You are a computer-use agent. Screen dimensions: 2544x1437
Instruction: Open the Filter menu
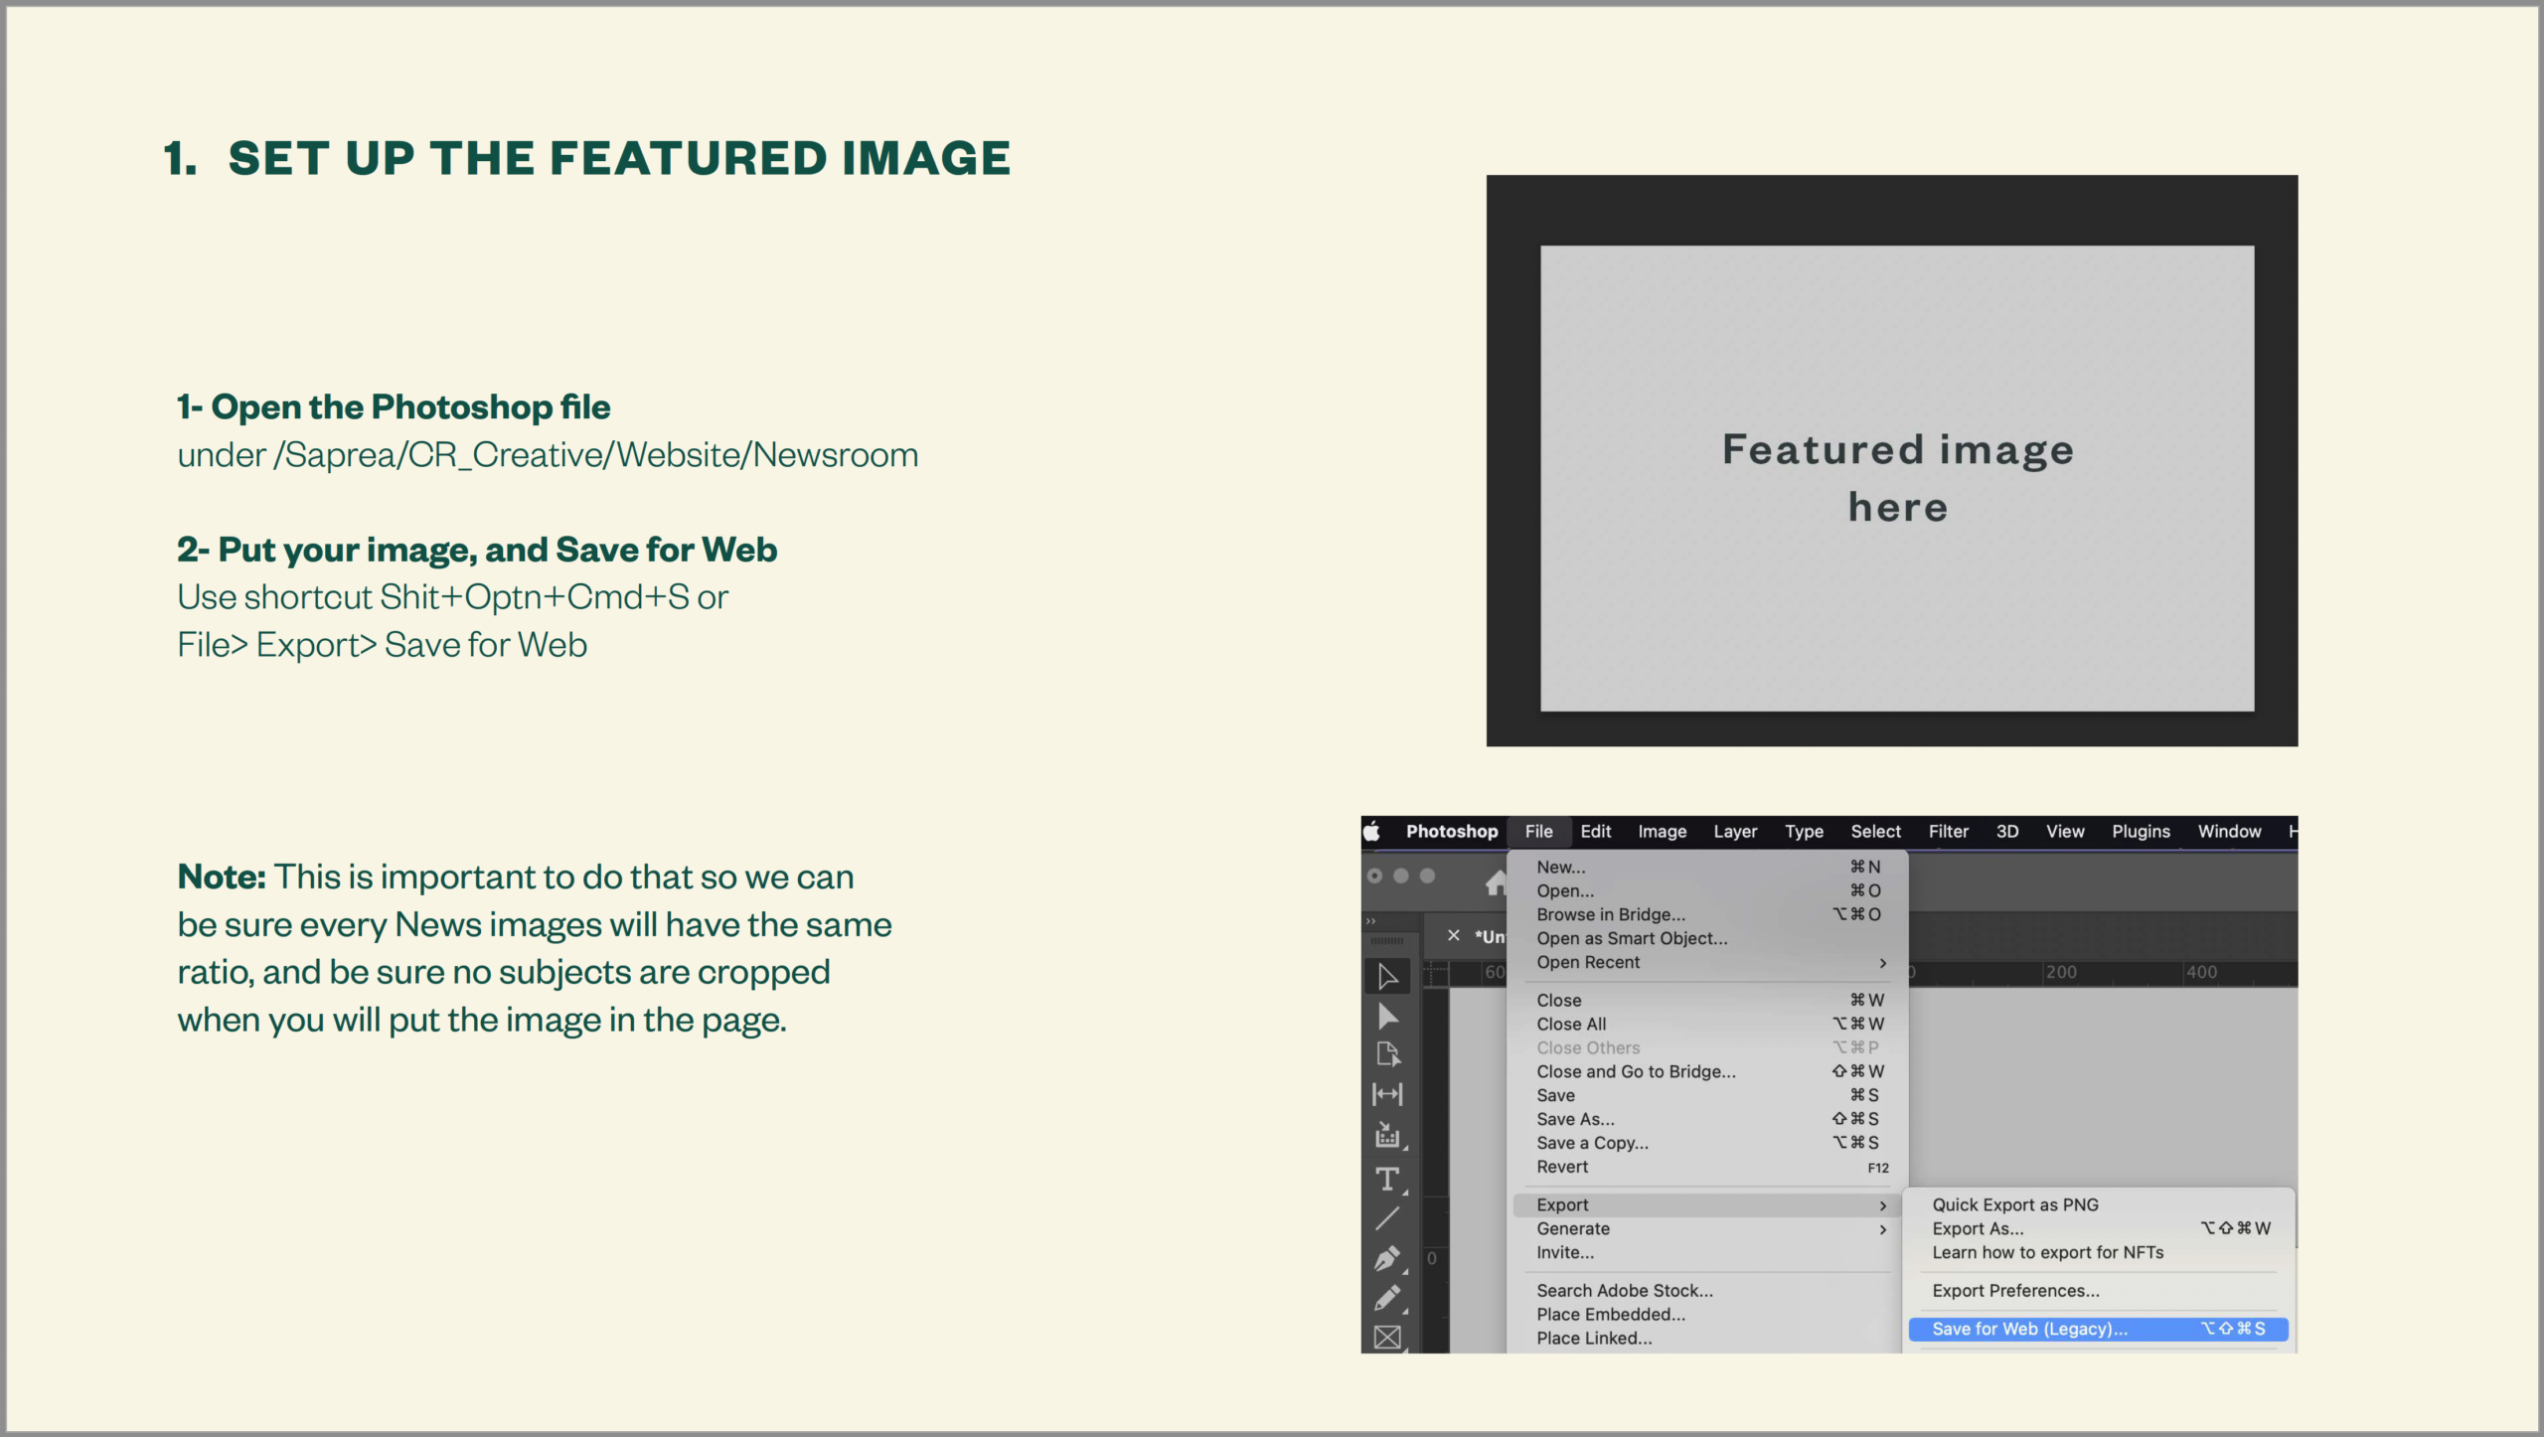click(1948, 831)
